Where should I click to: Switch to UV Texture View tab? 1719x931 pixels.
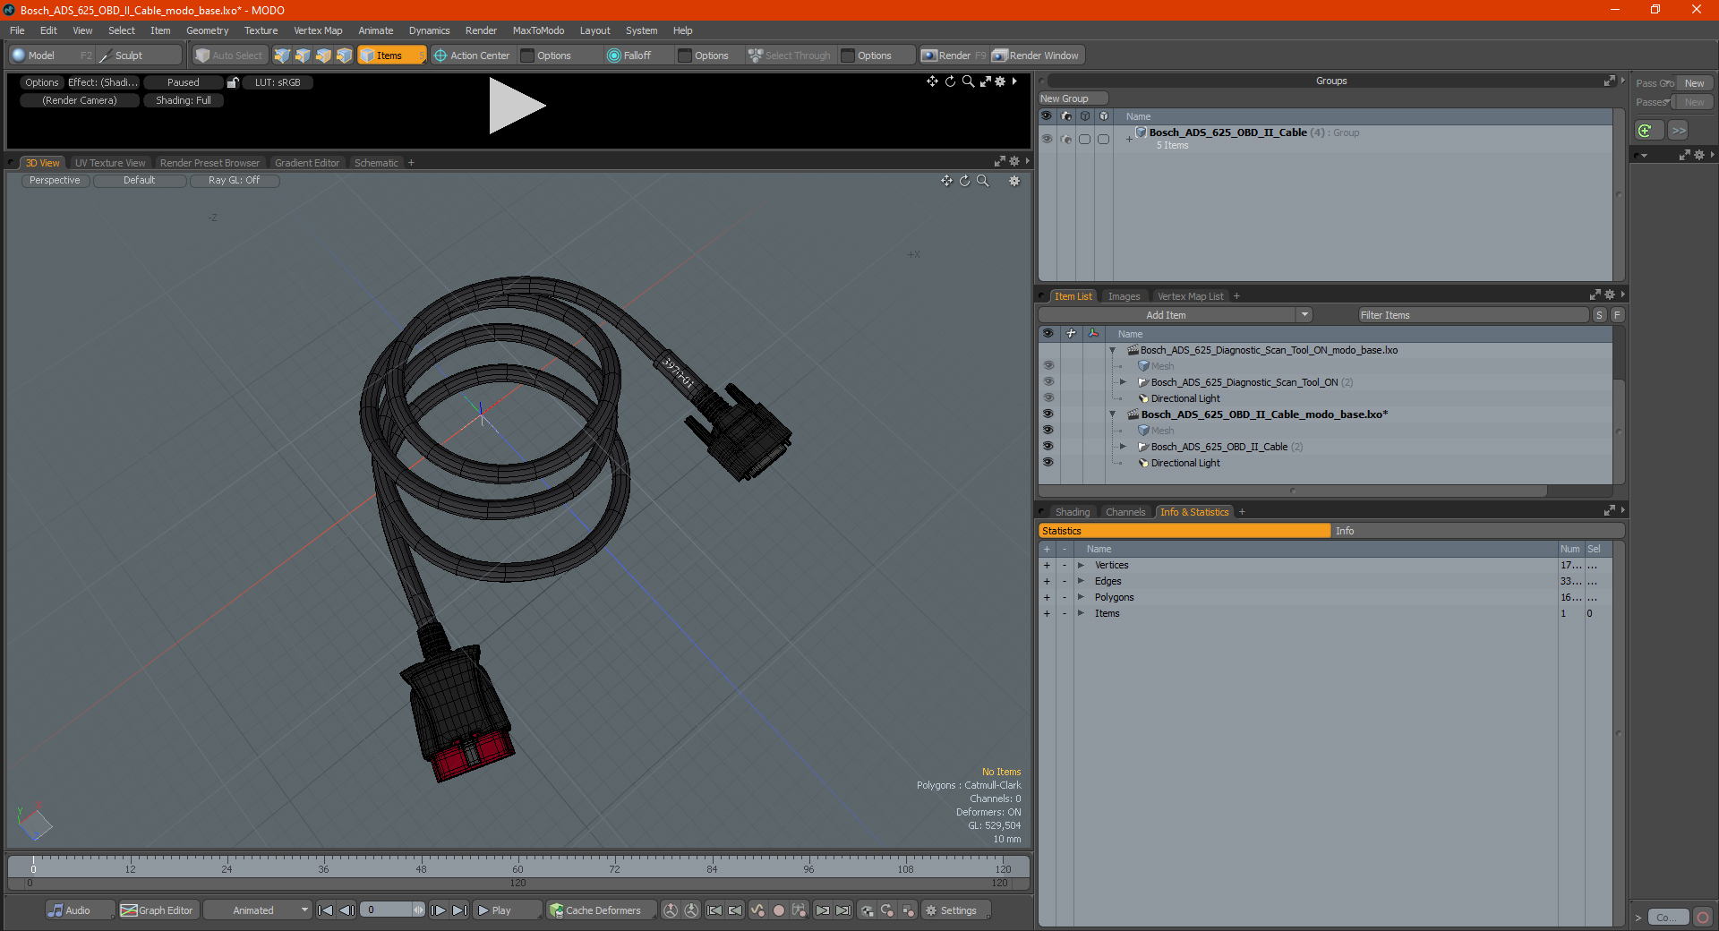coord(110,163)
